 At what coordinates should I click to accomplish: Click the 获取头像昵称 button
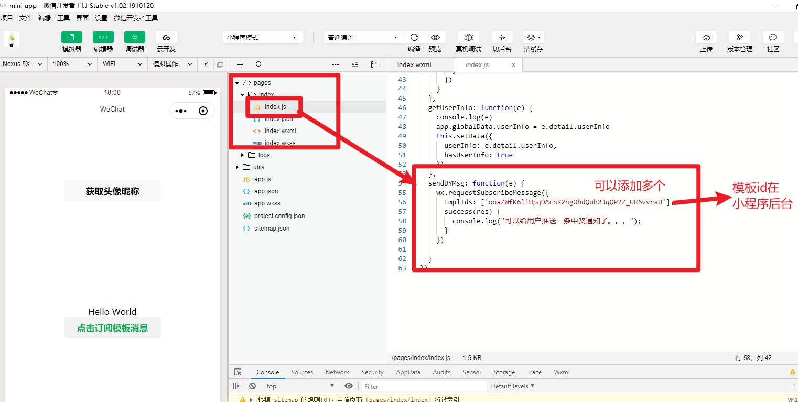pyautogui.click(x=113, y=191)
